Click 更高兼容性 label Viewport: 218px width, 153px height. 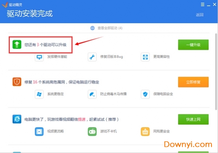click(x=162, y=57)
